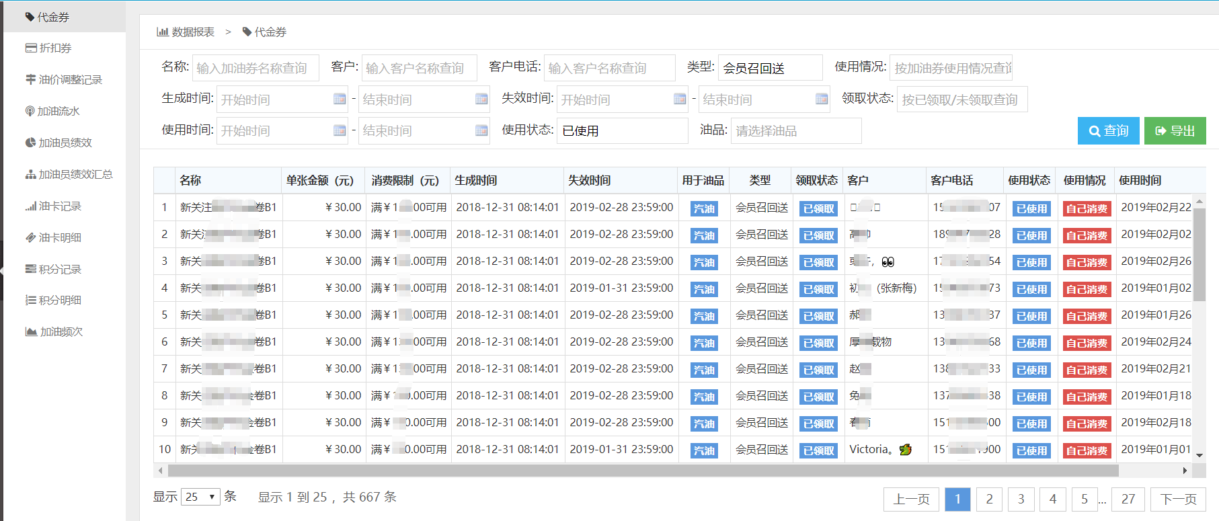Click the 加油流水 sidebar icon
1219x521 pixels.
pyautogui.click(x=30, y=111)
